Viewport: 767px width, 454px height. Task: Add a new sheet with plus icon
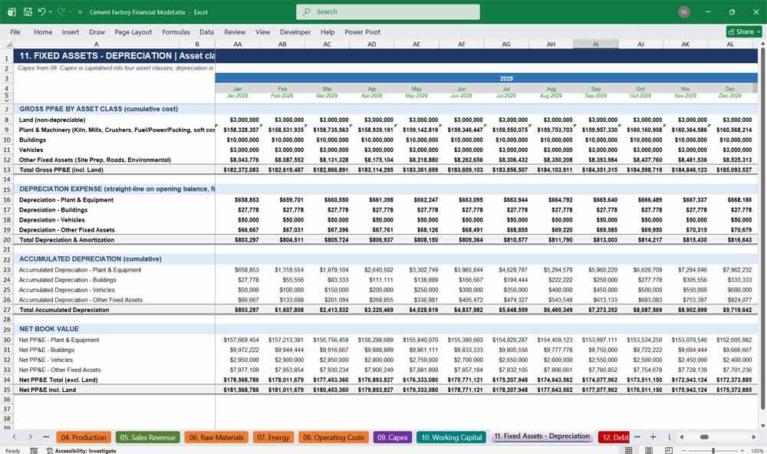pyautogui.click(x=653, y=437)
